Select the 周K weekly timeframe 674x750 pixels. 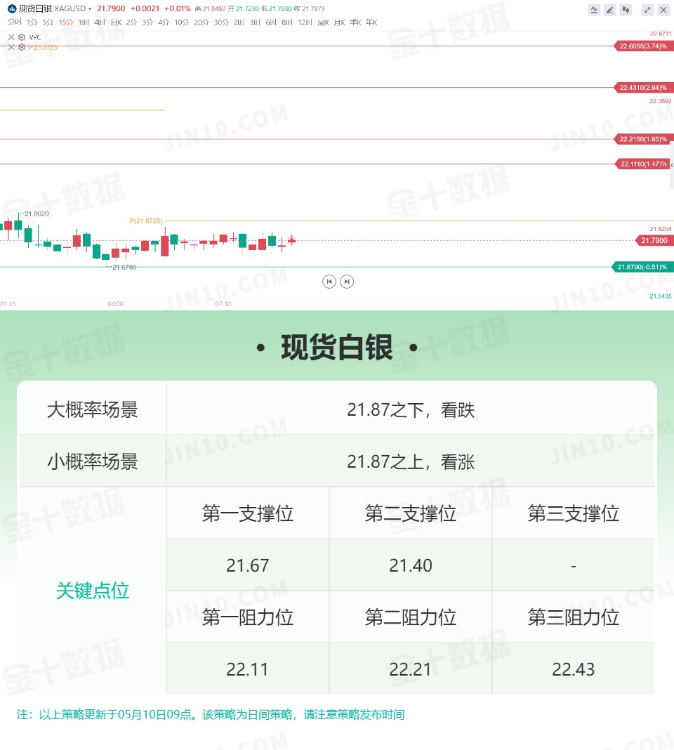[x=324, y=22]
